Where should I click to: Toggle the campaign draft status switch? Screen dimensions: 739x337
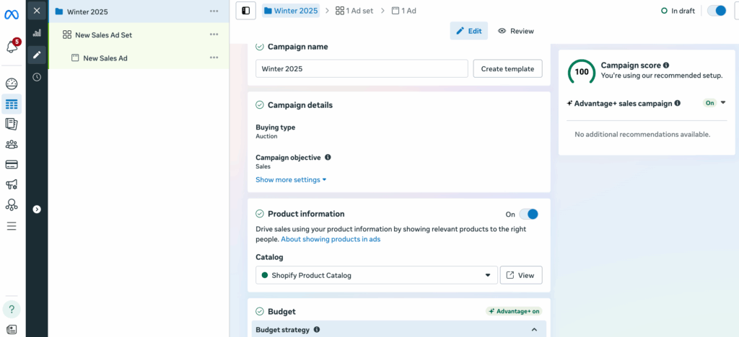716,11
